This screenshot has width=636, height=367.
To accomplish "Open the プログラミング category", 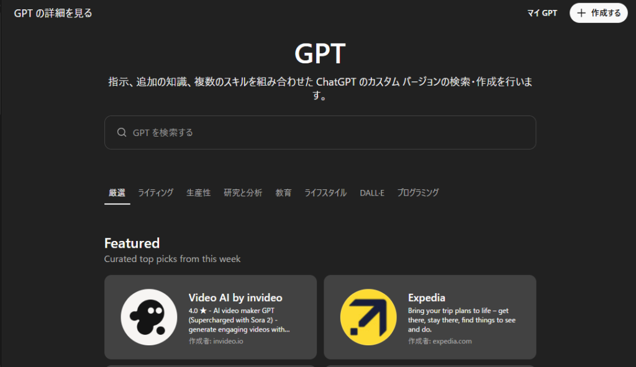I will [x=417, y=193].
